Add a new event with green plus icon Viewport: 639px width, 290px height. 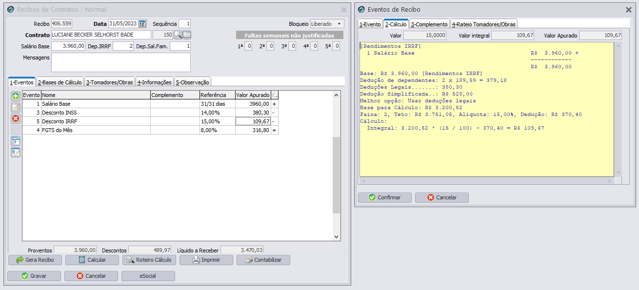click(16, 96)
